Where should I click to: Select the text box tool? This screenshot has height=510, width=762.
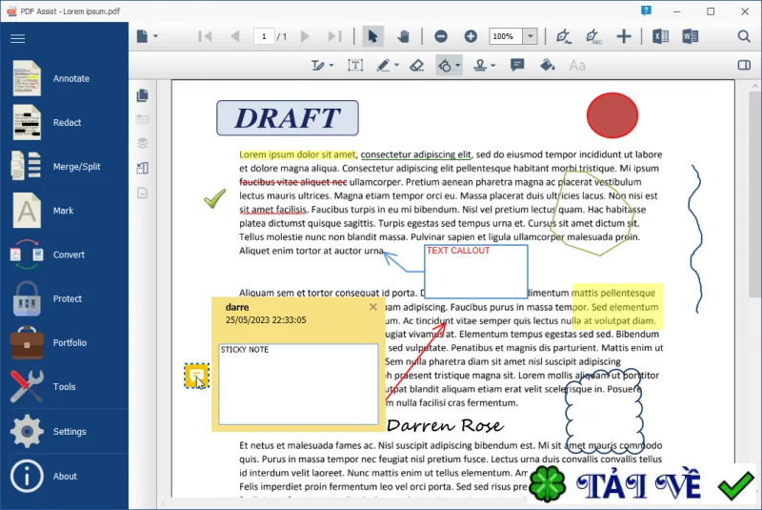click(355, 65)
